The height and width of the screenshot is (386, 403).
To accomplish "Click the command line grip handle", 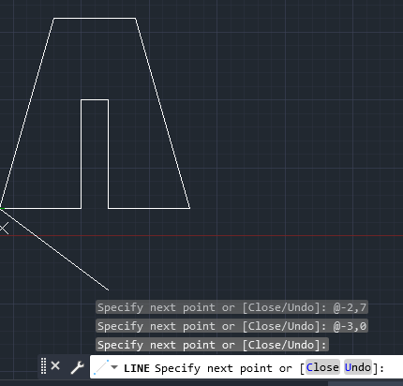I will coord(44,365).
